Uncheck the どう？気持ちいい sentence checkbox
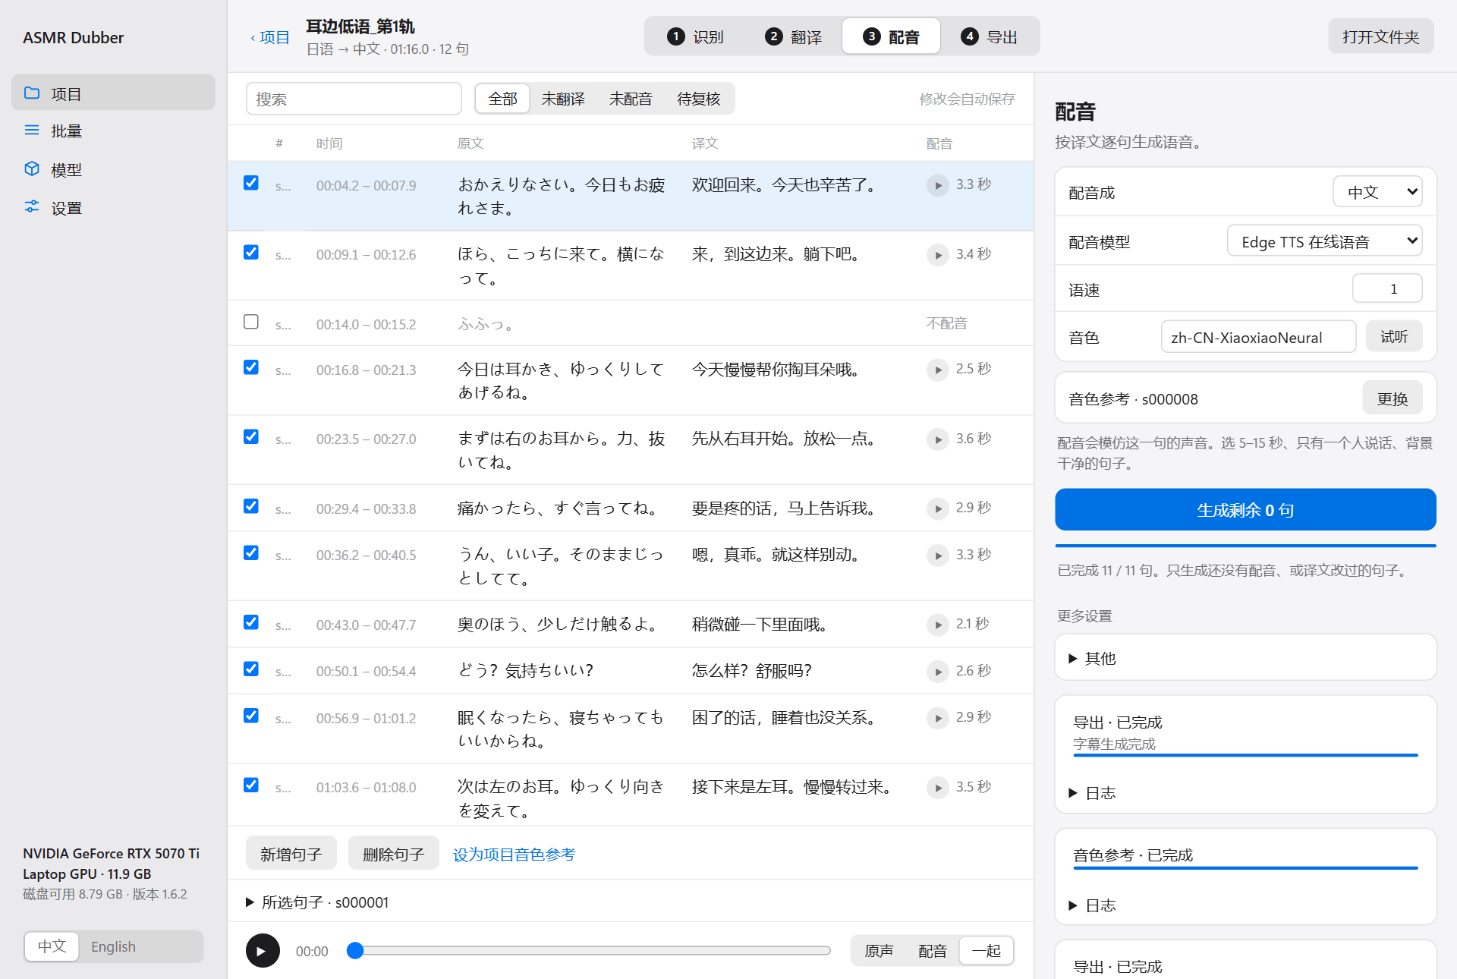 [x=251, y=669]
